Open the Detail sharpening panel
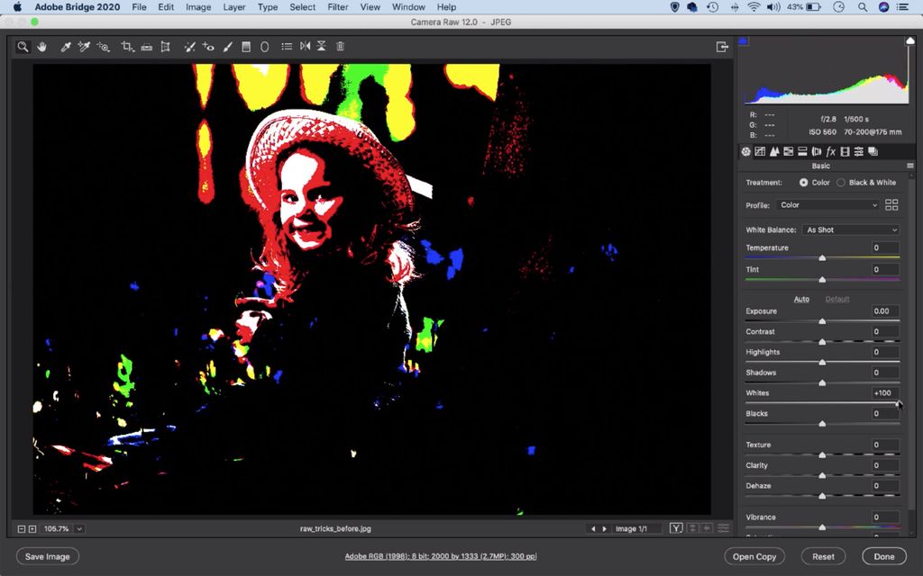The height and width of the screenshot is (576, 923). click(774, 151)
